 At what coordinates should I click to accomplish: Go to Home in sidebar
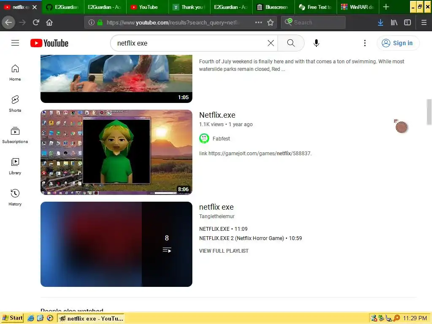pos(15,73)
